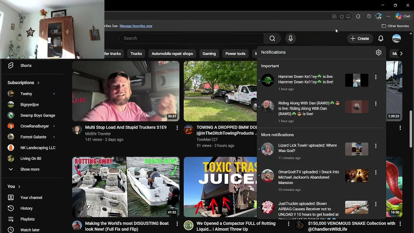
Task: Open Multi Stop Load And Stupid Truckers title
Action: tap(126, 128)
